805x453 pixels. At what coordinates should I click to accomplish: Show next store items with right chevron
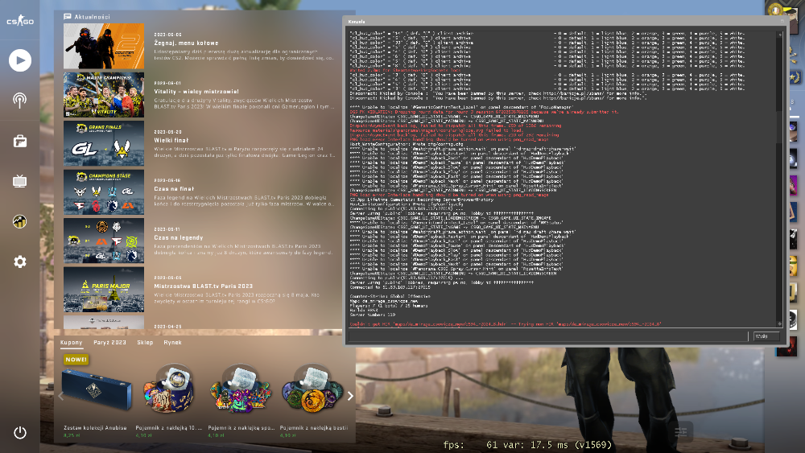point(350,396)
